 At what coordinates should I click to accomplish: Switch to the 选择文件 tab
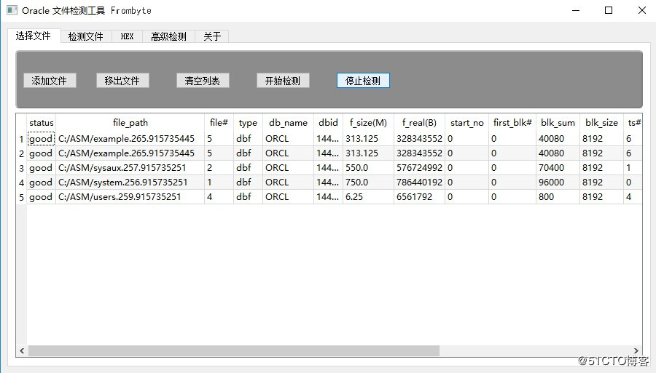[34, 36]
